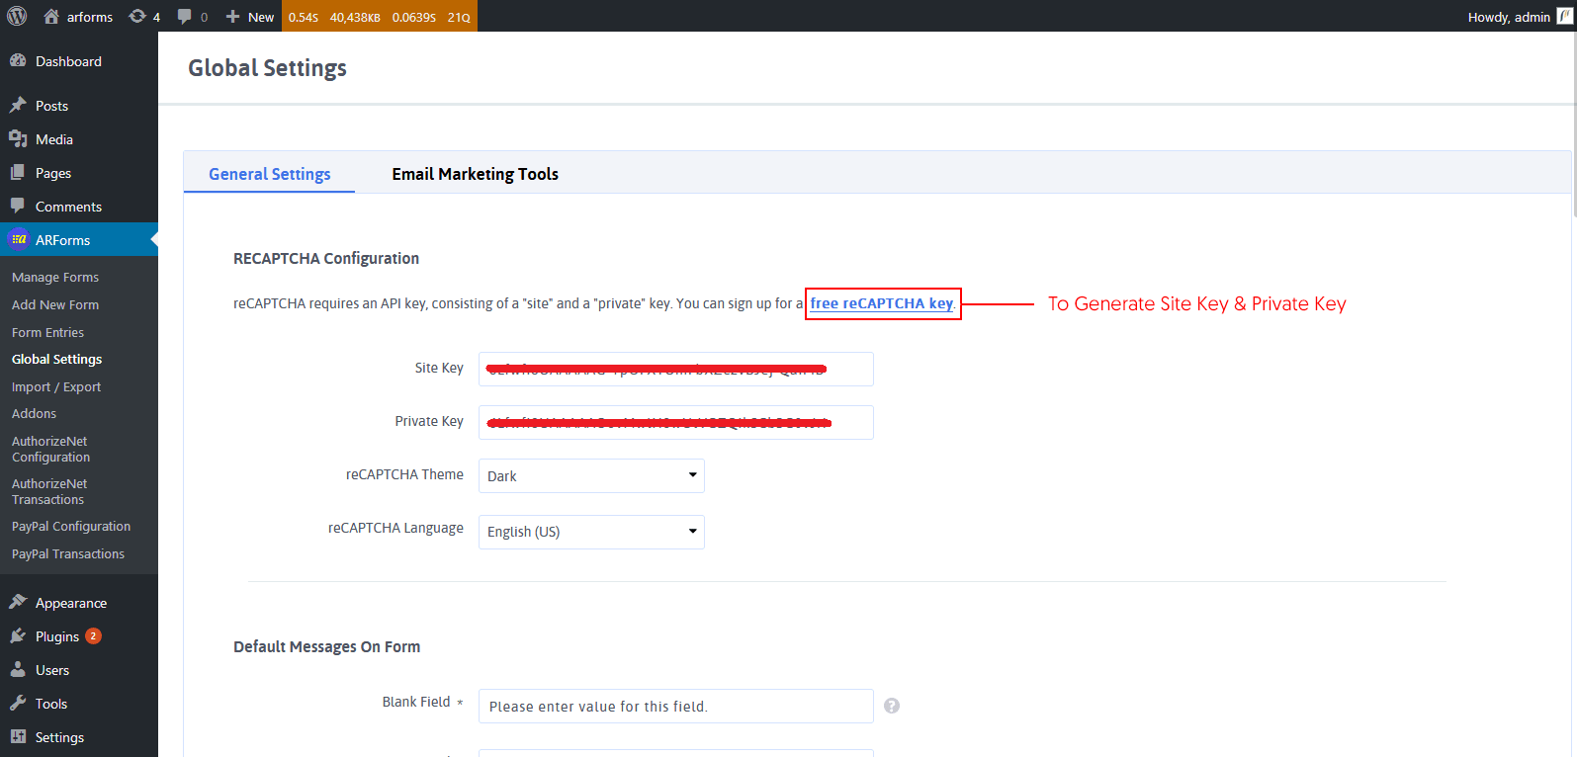
Task: Switch to Email Marketing Tools tab
Action: coord(475,174)
